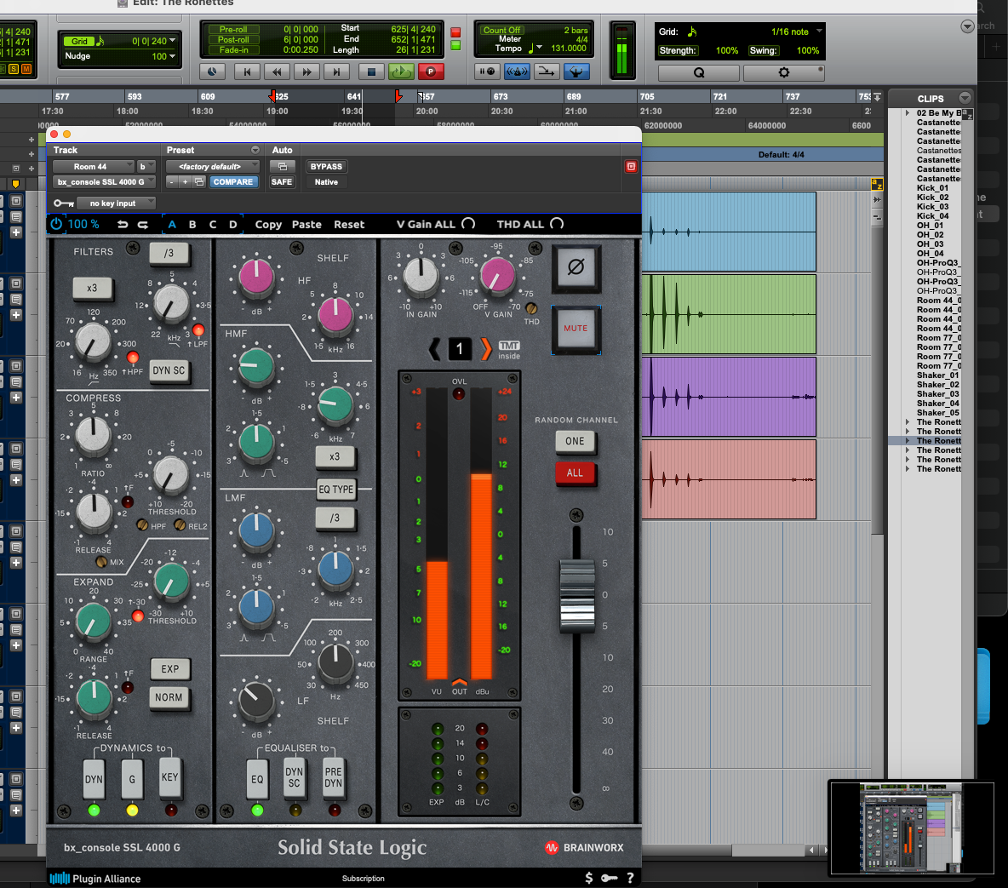Toggle the EQ equaliser routing button
The image size is (1008, 888).
coord(257,779)
